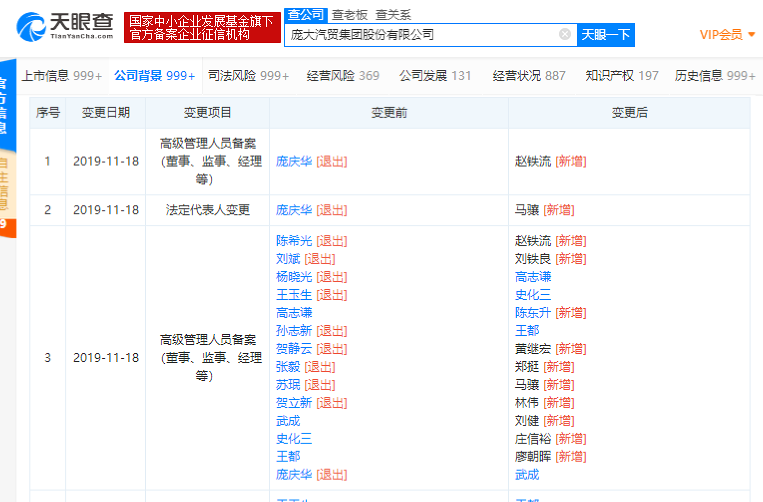
Task: Click the 变更前 column header
Action: click(x=389, y=113)
